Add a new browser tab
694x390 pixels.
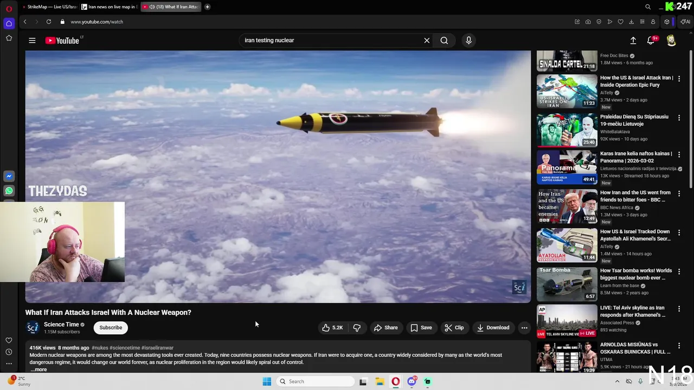[207, 7]
